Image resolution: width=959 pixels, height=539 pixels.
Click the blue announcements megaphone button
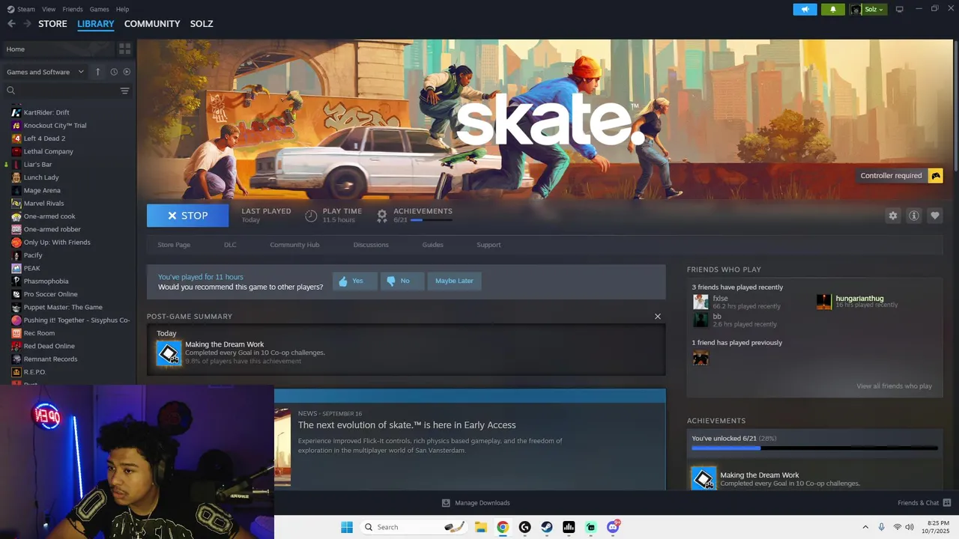805,9
